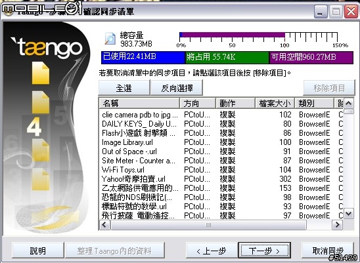The height and width of the screenshot is (263, 360).
Task: Select the 'DAILY KEYS_ Daily U...' row
Action: click(x=221, y=124)
